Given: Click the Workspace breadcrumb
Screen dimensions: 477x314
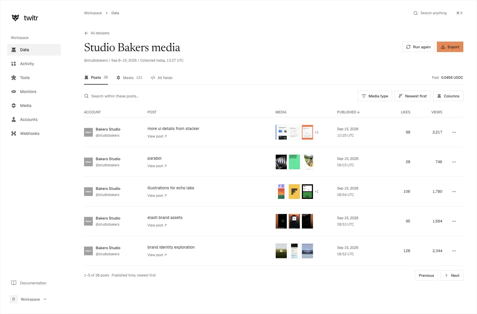Looking at the screenshot, I should pos(93,13).
